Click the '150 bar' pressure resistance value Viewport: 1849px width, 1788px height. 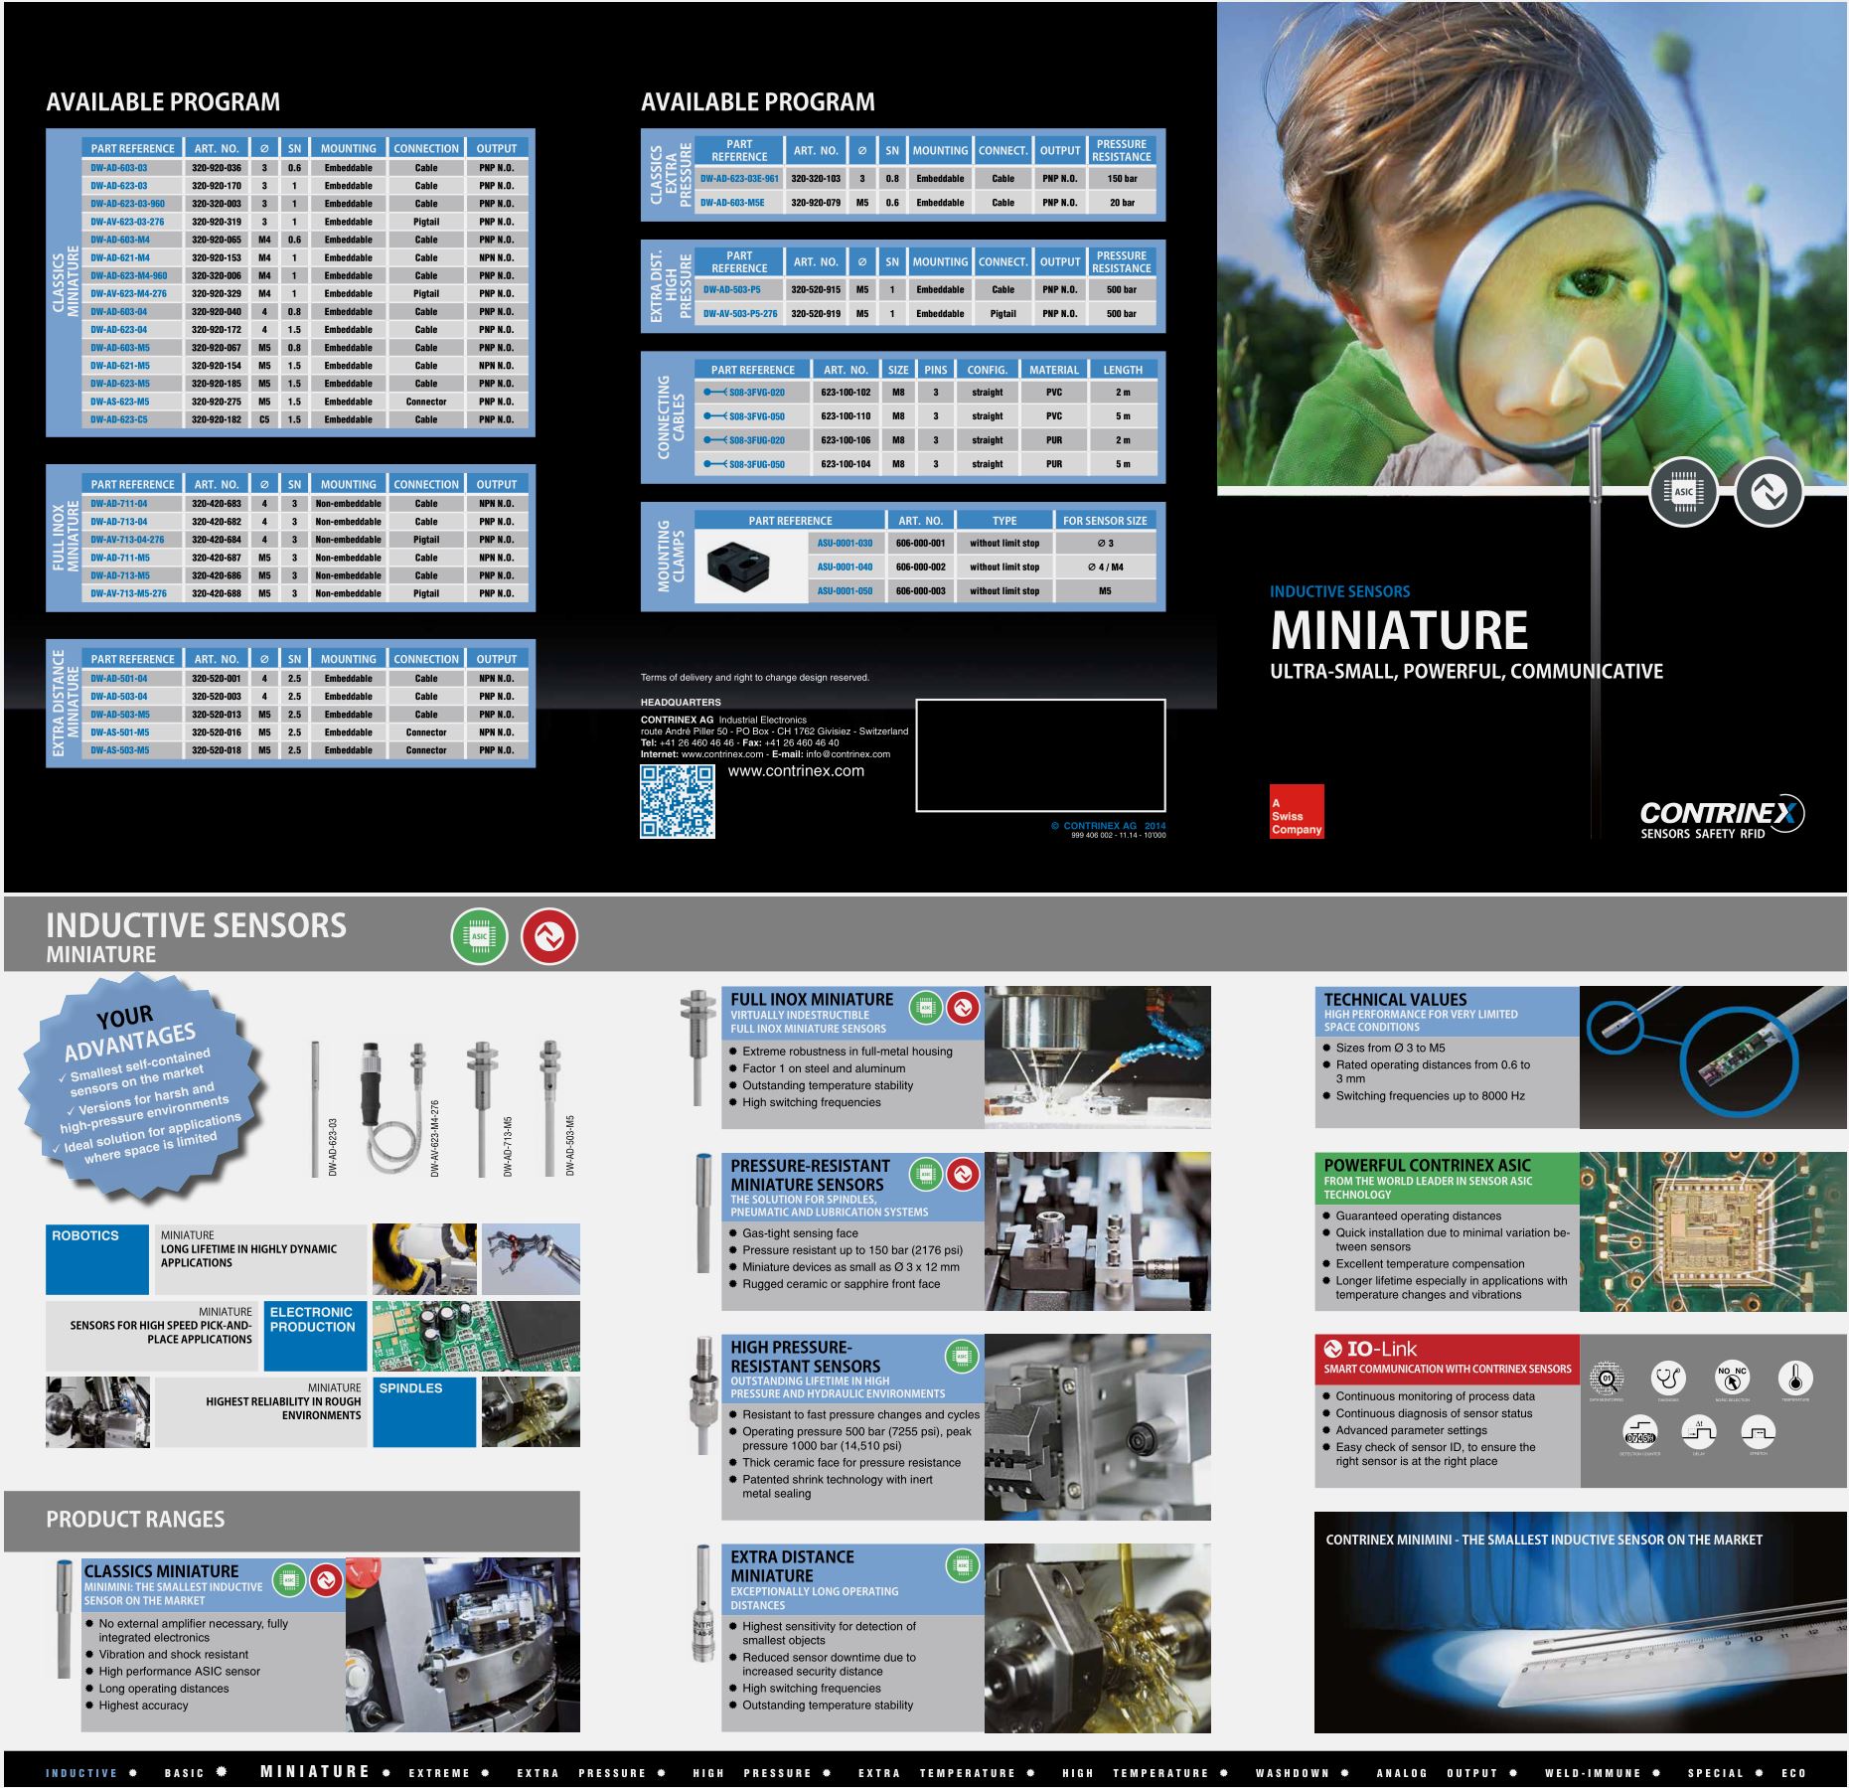[x=1122, y=179]
